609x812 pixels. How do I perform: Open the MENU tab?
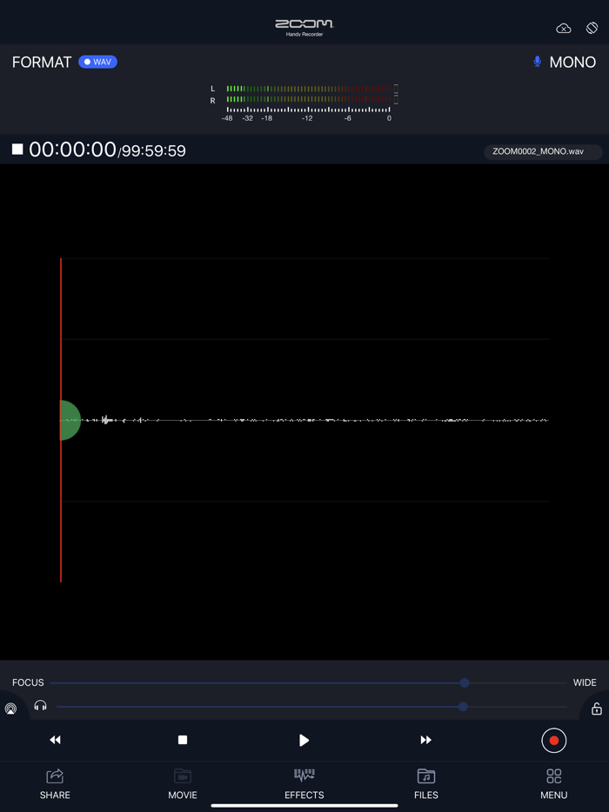click(554, 783)
